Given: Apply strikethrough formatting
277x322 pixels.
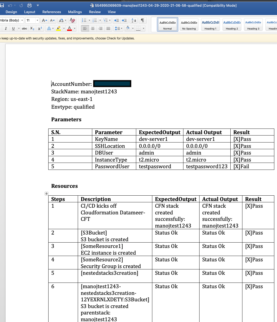Looking at the screenshot, I should click(x=24, y=28).
